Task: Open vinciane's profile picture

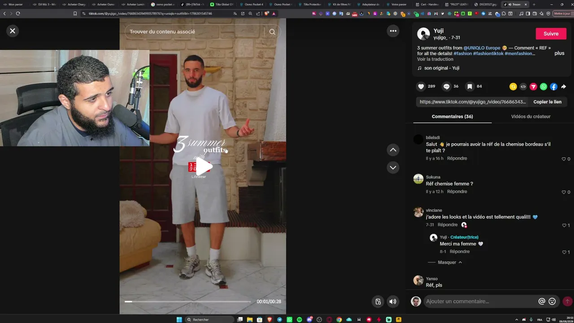Action: (x=418, y=212)
